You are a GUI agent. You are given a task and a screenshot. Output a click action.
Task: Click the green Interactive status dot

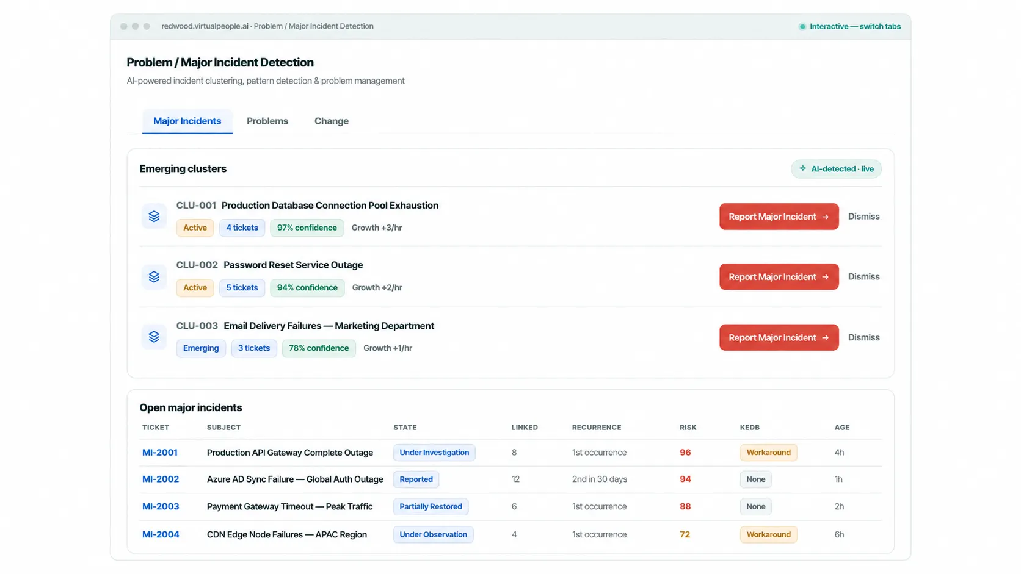[x=802, y=27]
